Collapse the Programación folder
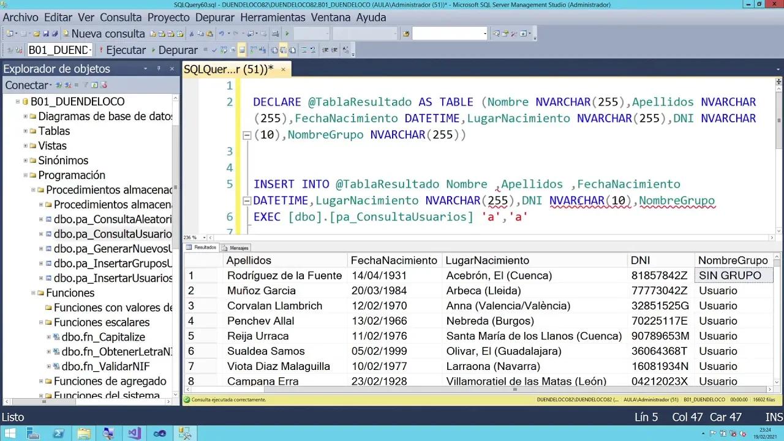 [x=26, y=175]
